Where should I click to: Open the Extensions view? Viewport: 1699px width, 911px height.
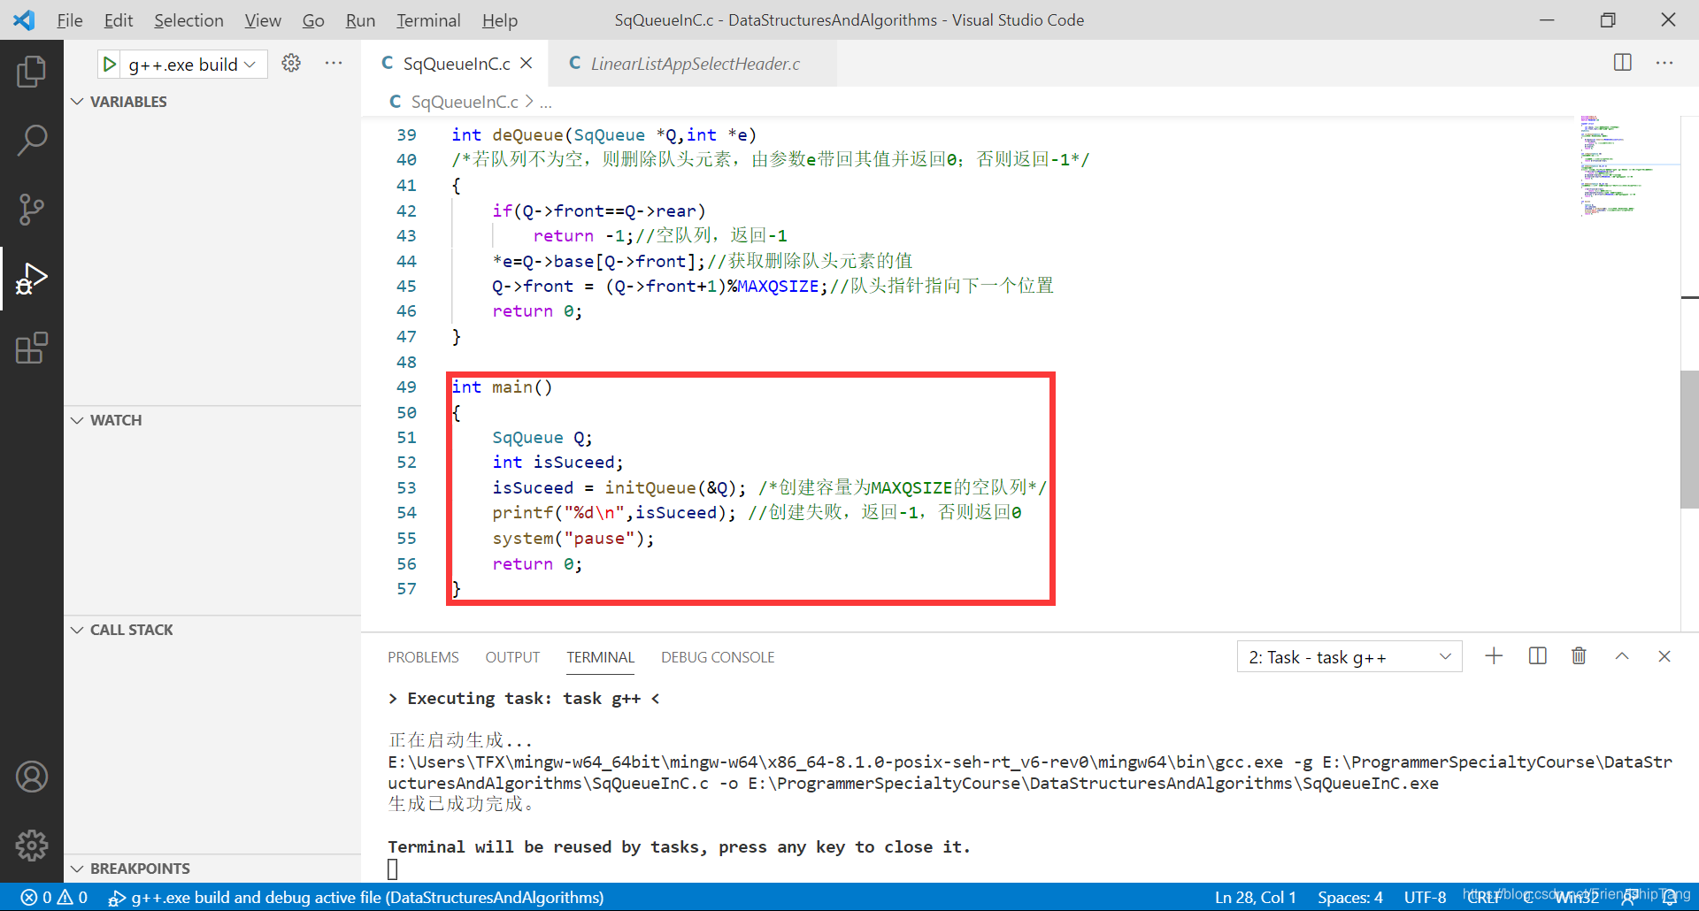32,348
